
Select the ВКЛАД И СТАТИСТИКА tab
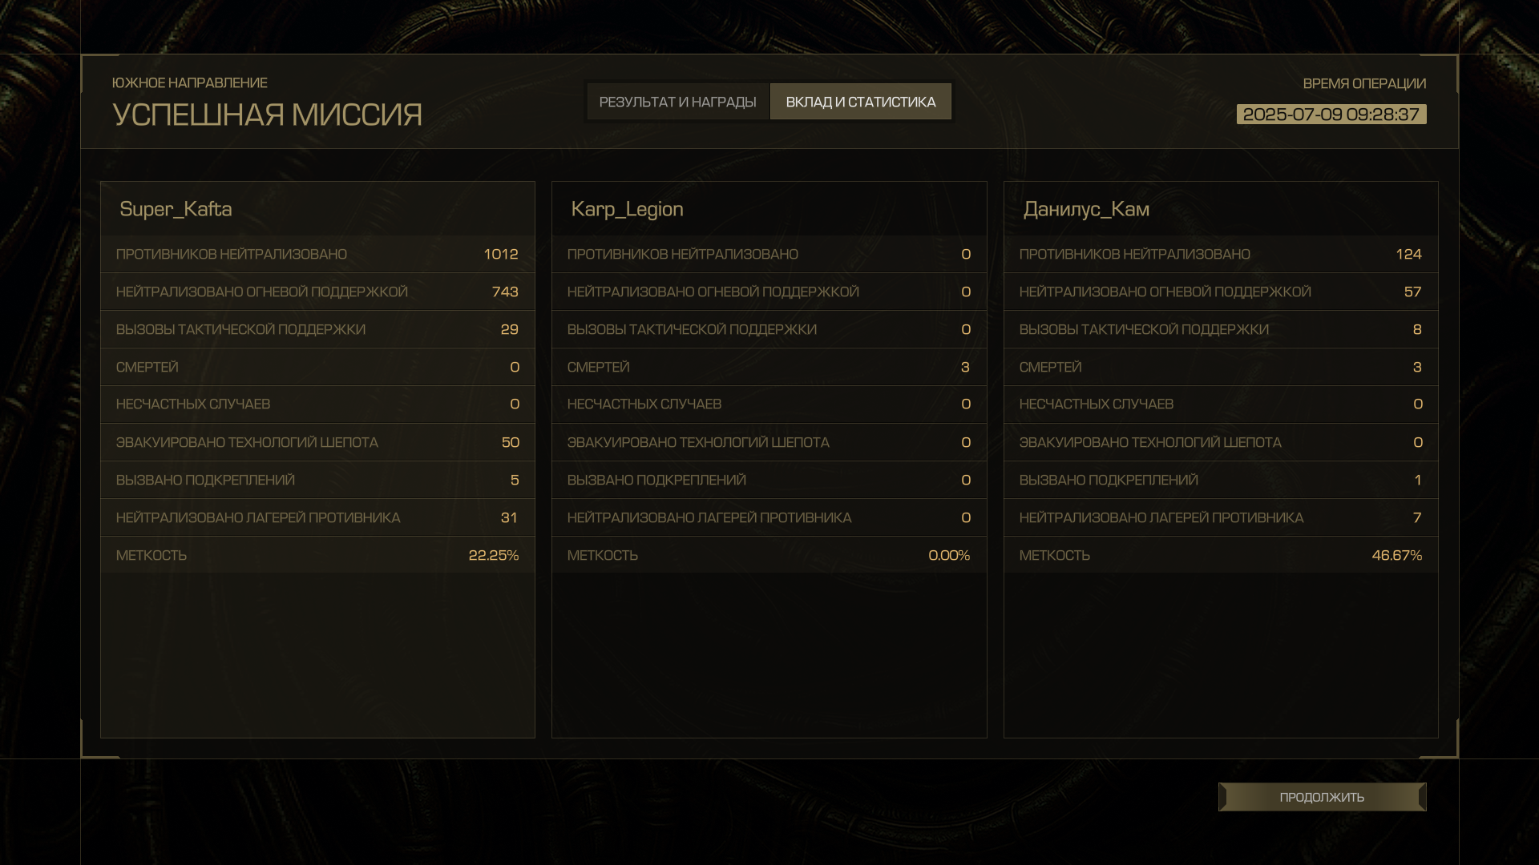[x=861, y=102]
